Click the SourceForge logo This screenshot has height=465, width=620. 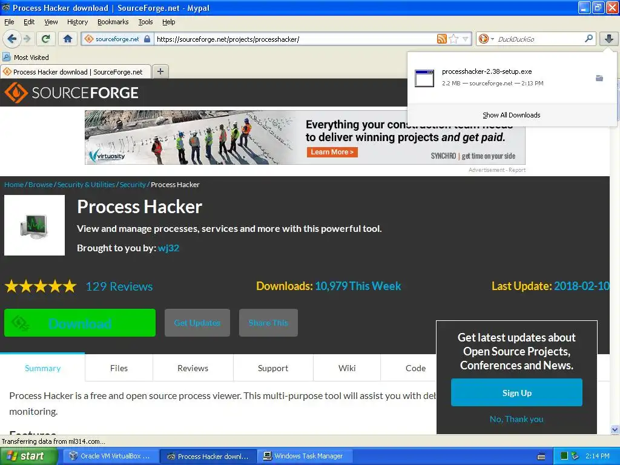71,93
